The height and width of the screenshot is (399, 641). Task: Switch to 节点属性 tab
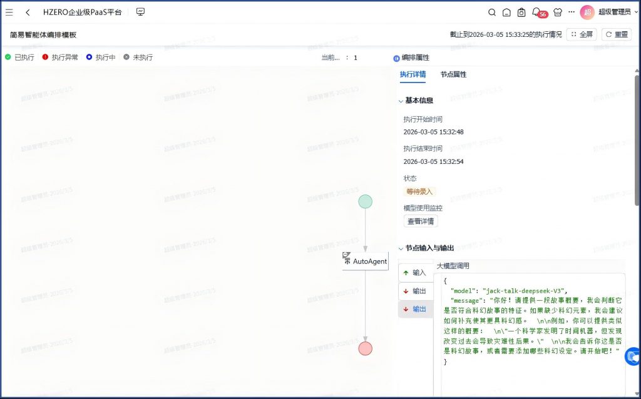point(453,74)
